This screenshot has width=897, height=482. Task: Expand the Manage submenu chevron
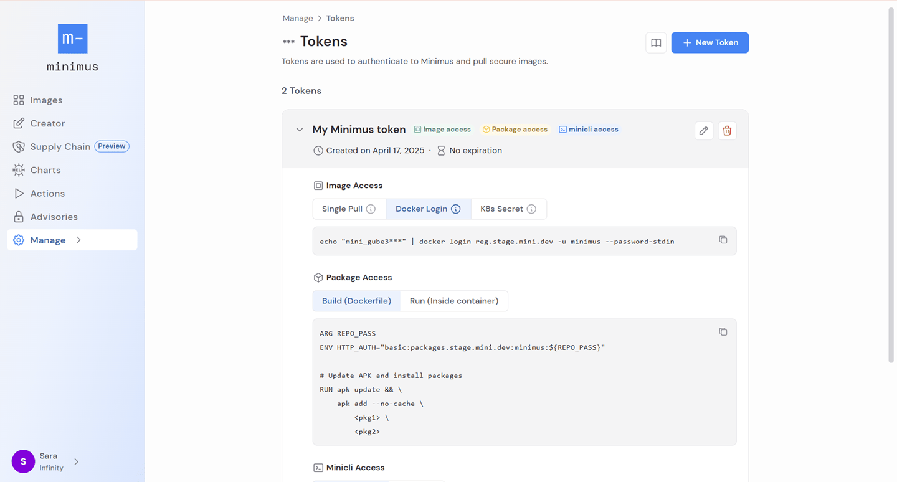click(x=78, y=240)
